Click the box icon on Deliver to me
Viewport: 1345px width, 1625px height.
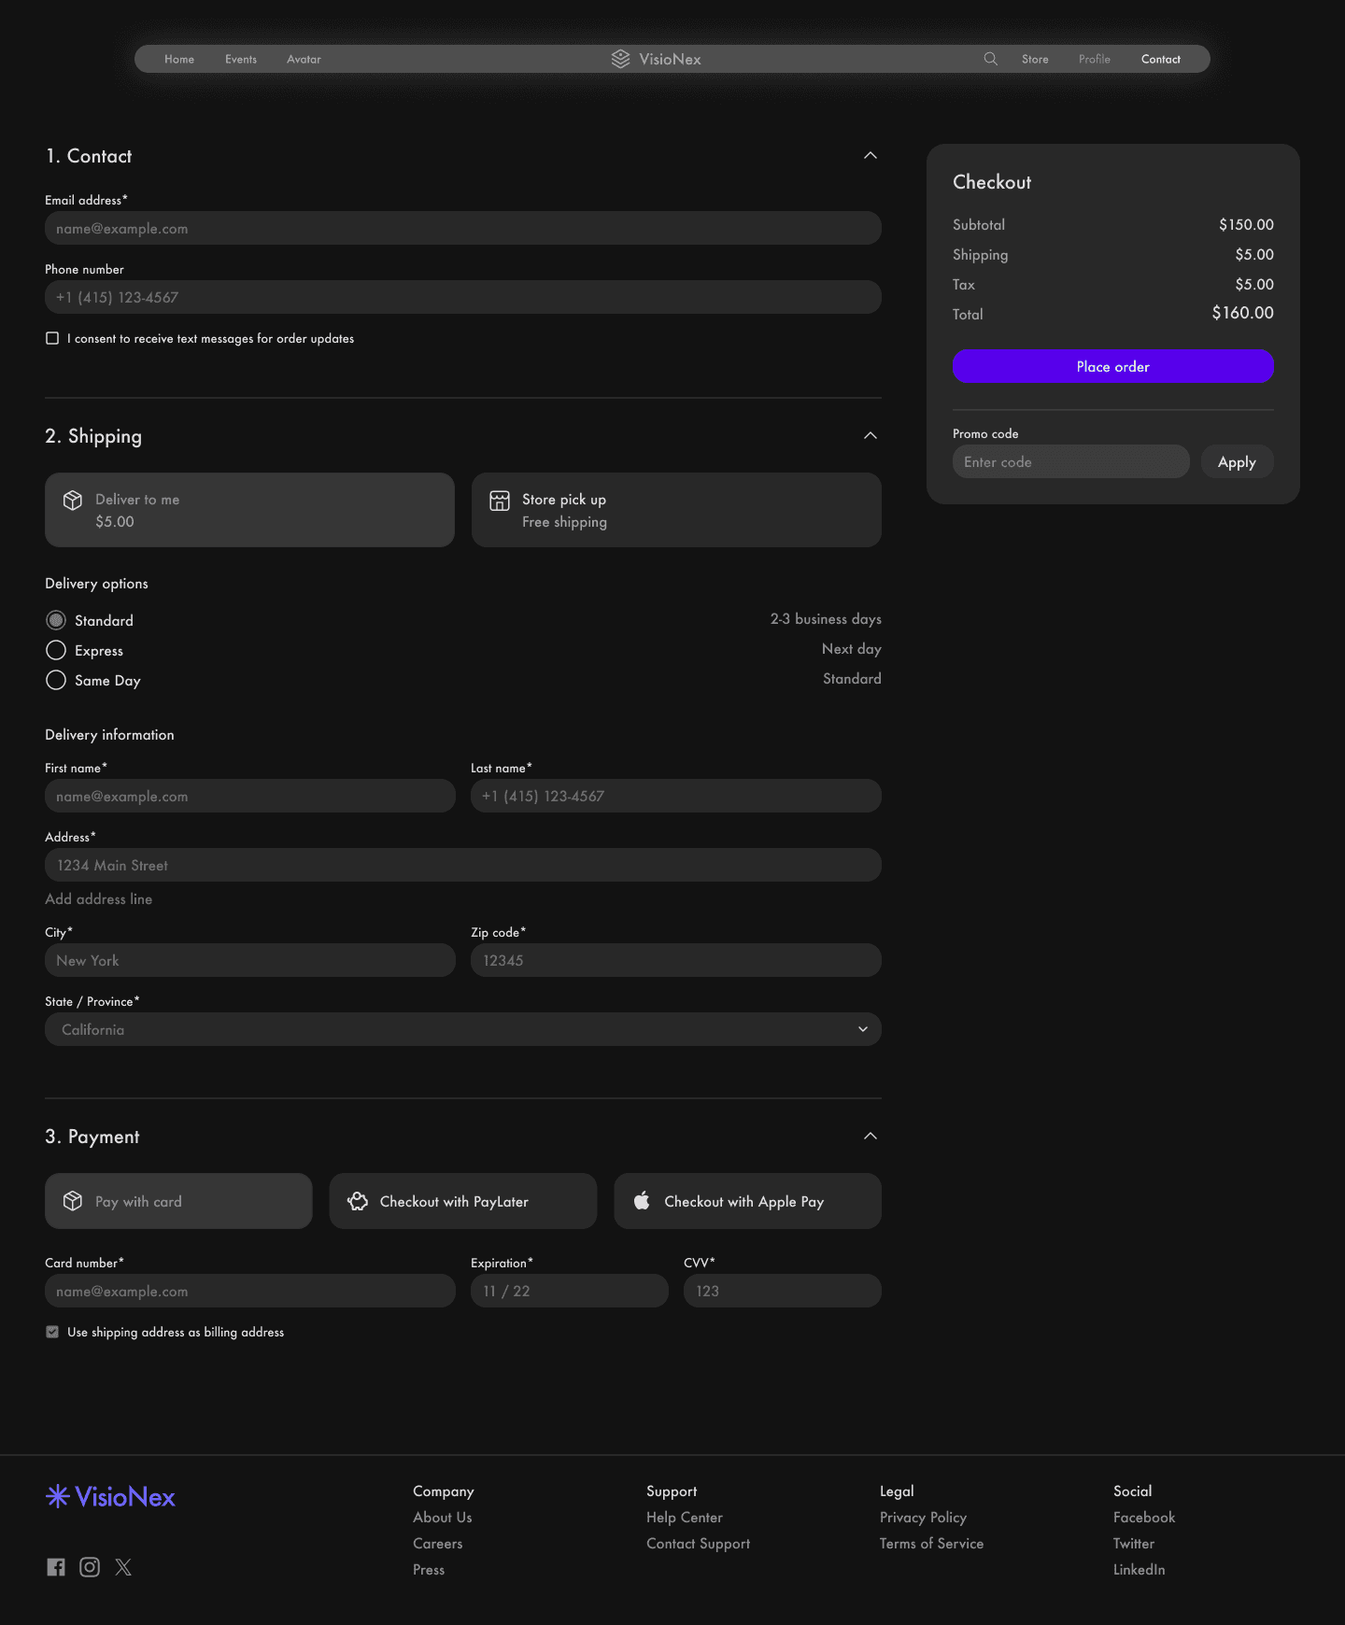73,501
